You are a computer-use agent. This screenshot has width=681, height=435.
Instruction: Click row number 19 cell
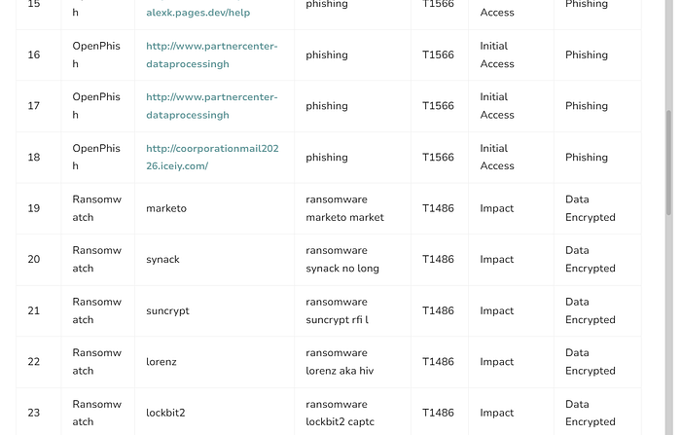39,208
